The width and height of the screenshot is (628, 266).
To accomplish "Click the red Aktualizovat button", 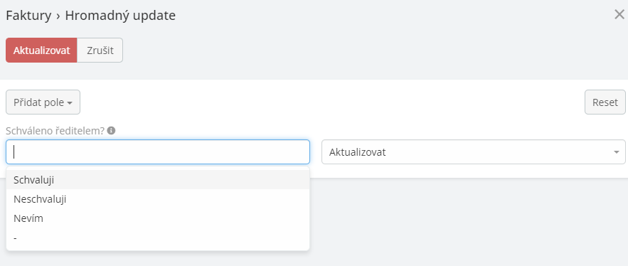I will [41, 50].
